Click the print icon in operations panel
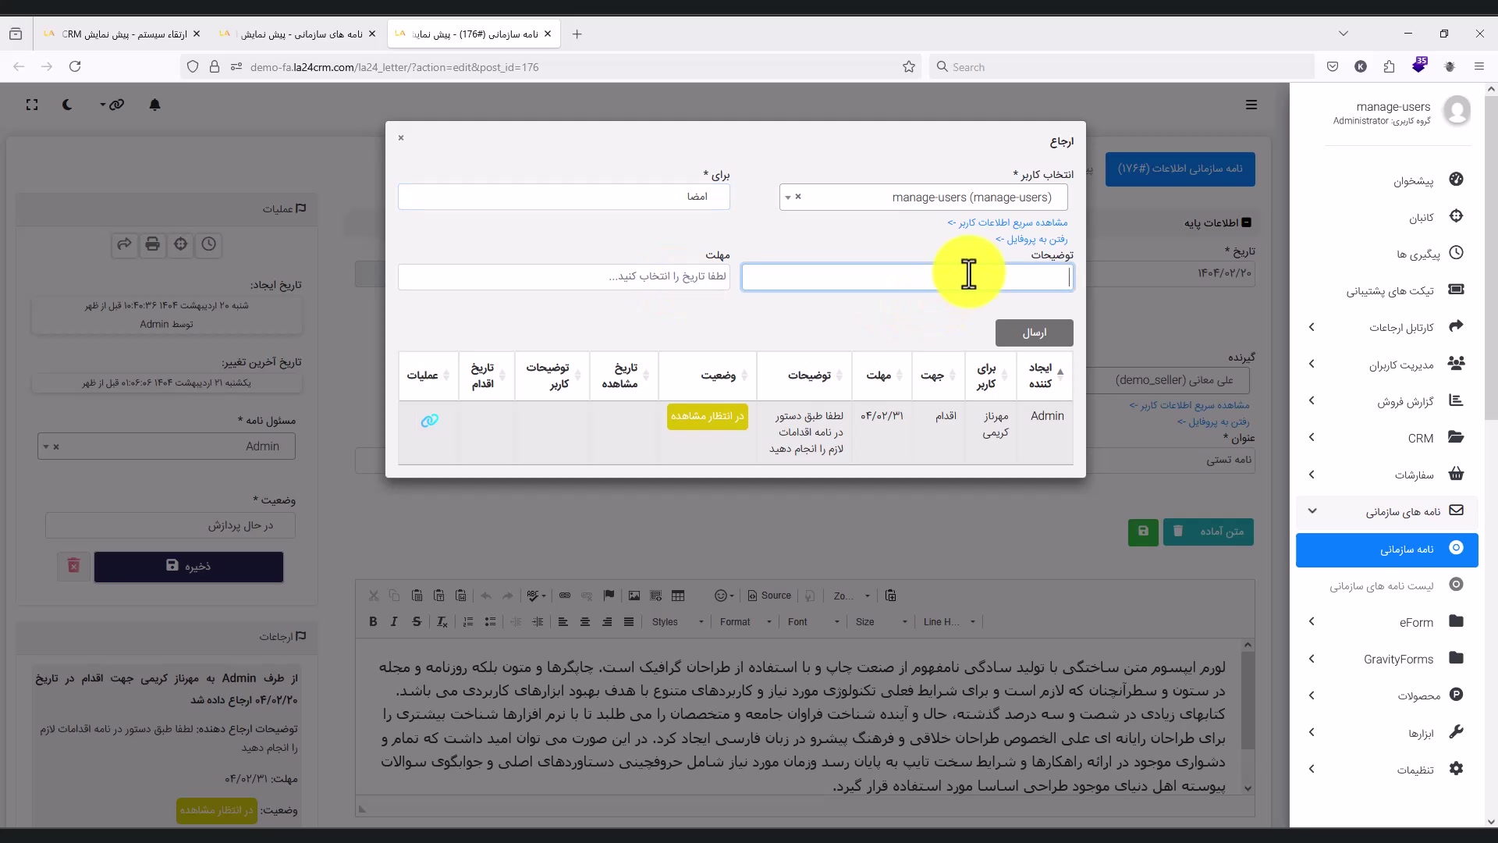Screen dimensions: 1498x843 tap(152, 244)
